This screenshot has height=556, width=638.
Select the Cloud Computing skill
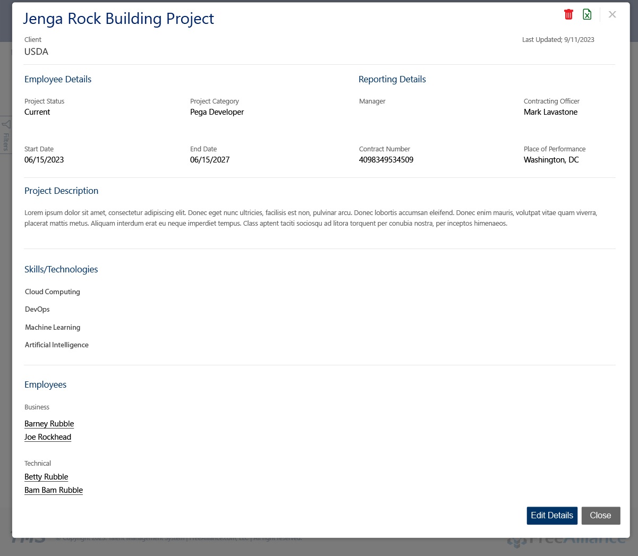point(53,292)
